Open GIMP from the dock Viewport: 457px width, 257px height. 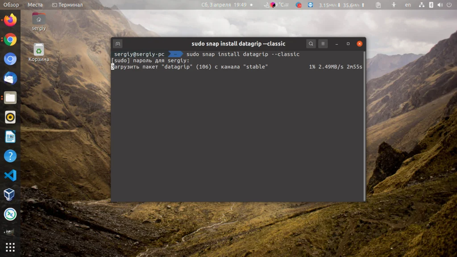tap(10, 232)
